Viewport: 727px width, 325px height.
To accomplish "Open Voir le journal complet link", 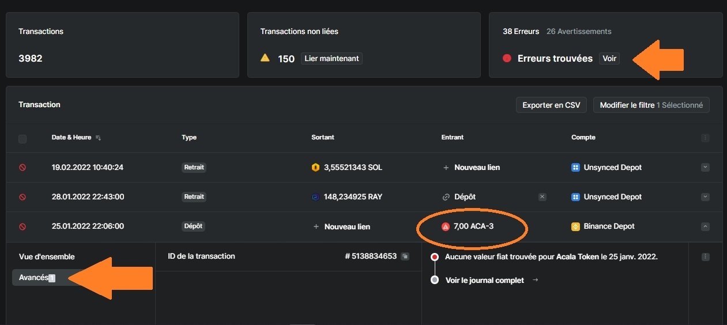I will [x=485, y=281].
